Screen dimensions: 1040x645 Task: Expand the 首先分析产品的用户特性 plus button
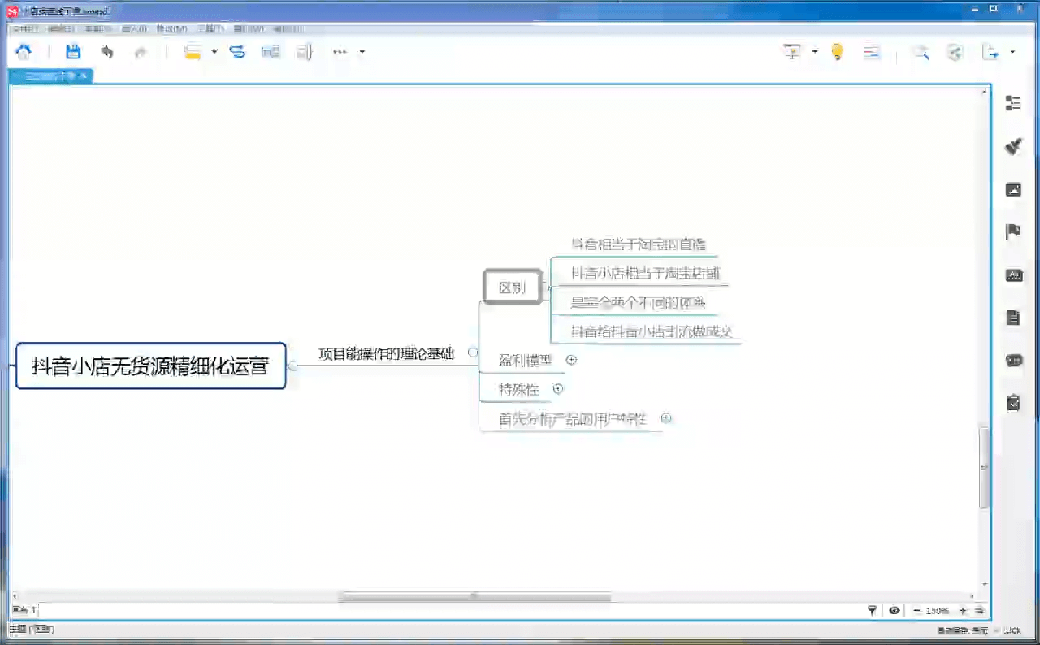[x=666, y=418]
